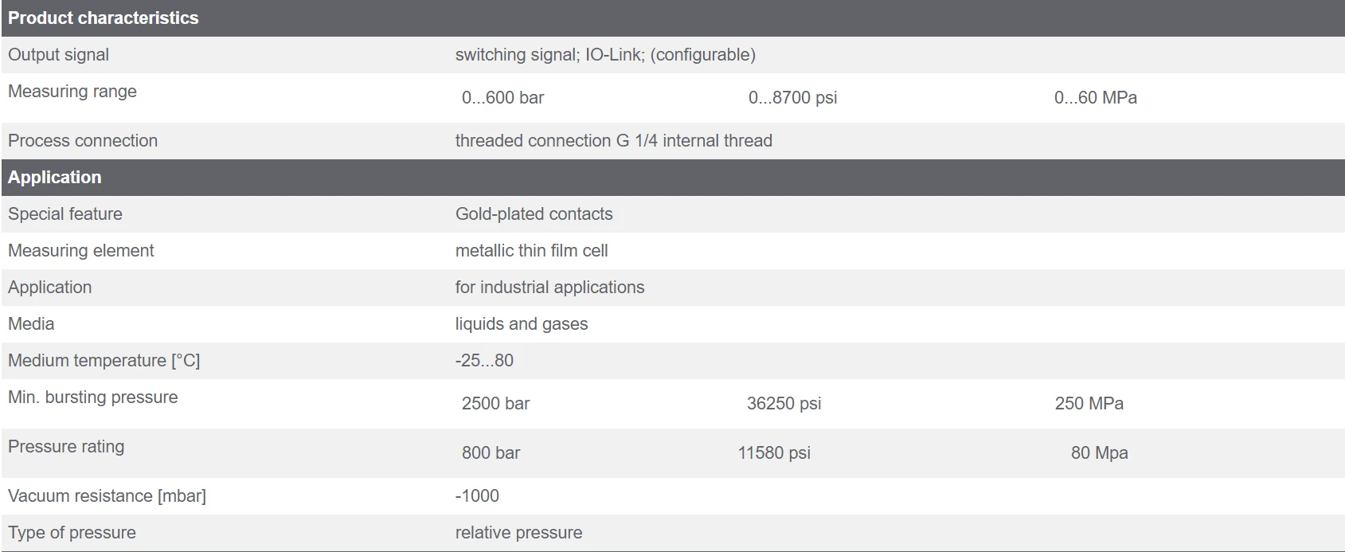Click the Output signal row label
This screenshot has width=1345, height=552.
point(59,55)
